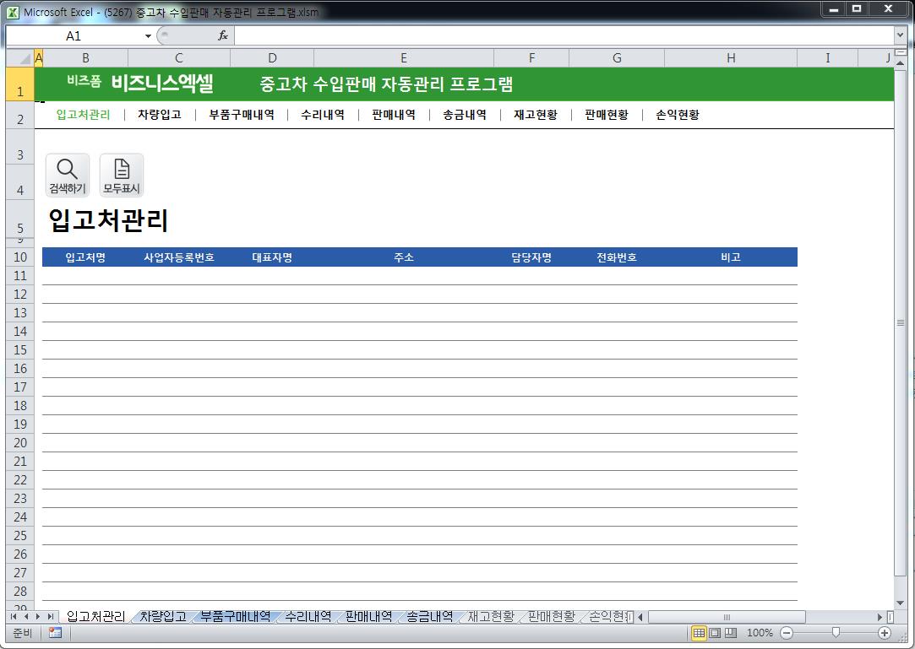Open 수리내역 in navigation menu
This screenshot has width=915, height=649.
tap(323, 115)
